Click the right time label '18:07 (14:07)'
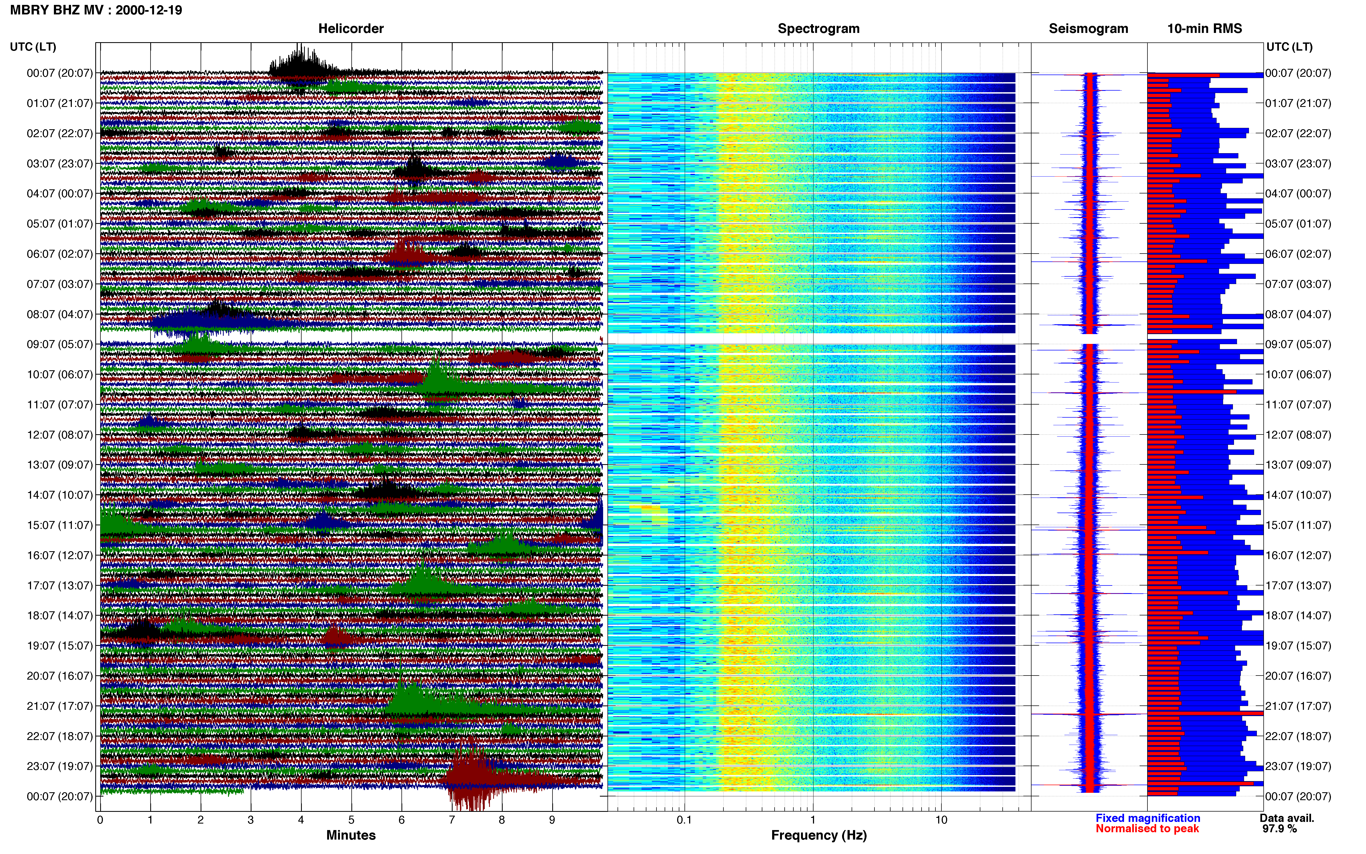The height and width of the screenshot is (854, 1366). 1298,615
